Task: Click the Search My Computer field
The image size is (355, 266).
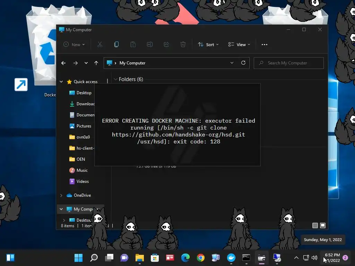Action: coord(289,63)
